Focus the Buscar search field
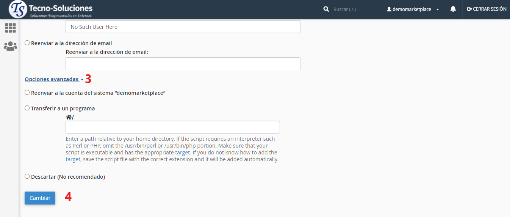The width and height of the screenshot is (510, 217). [x=354, y=9]
